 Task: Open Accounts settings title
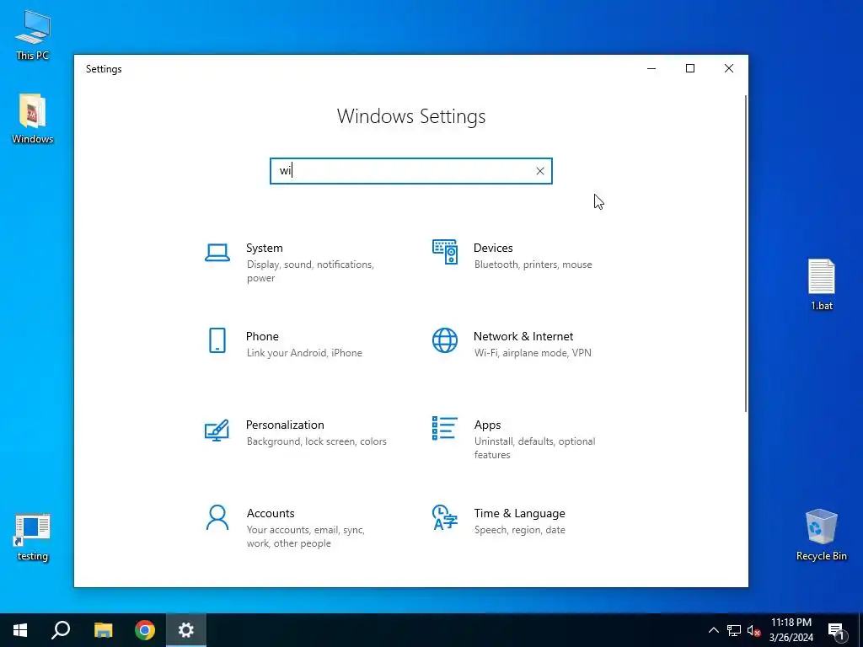[x=271, y=513]
